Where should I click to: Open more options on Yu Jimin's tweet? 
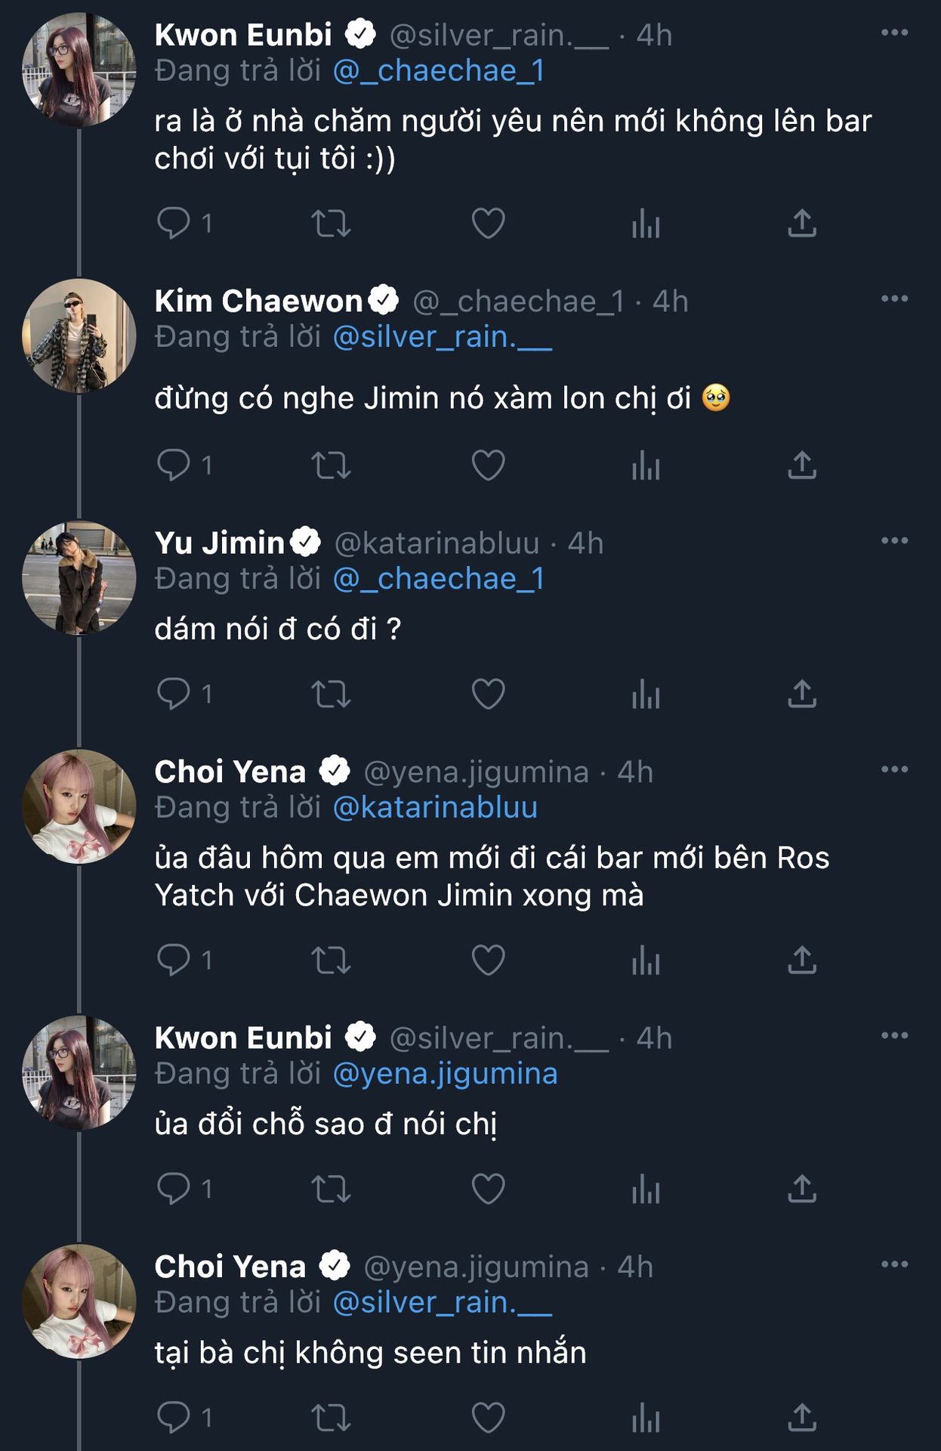tap(894, 540)
